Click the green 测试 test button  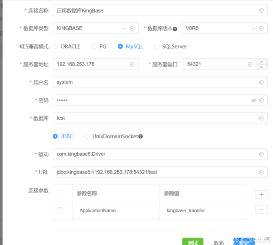point(193,242)
